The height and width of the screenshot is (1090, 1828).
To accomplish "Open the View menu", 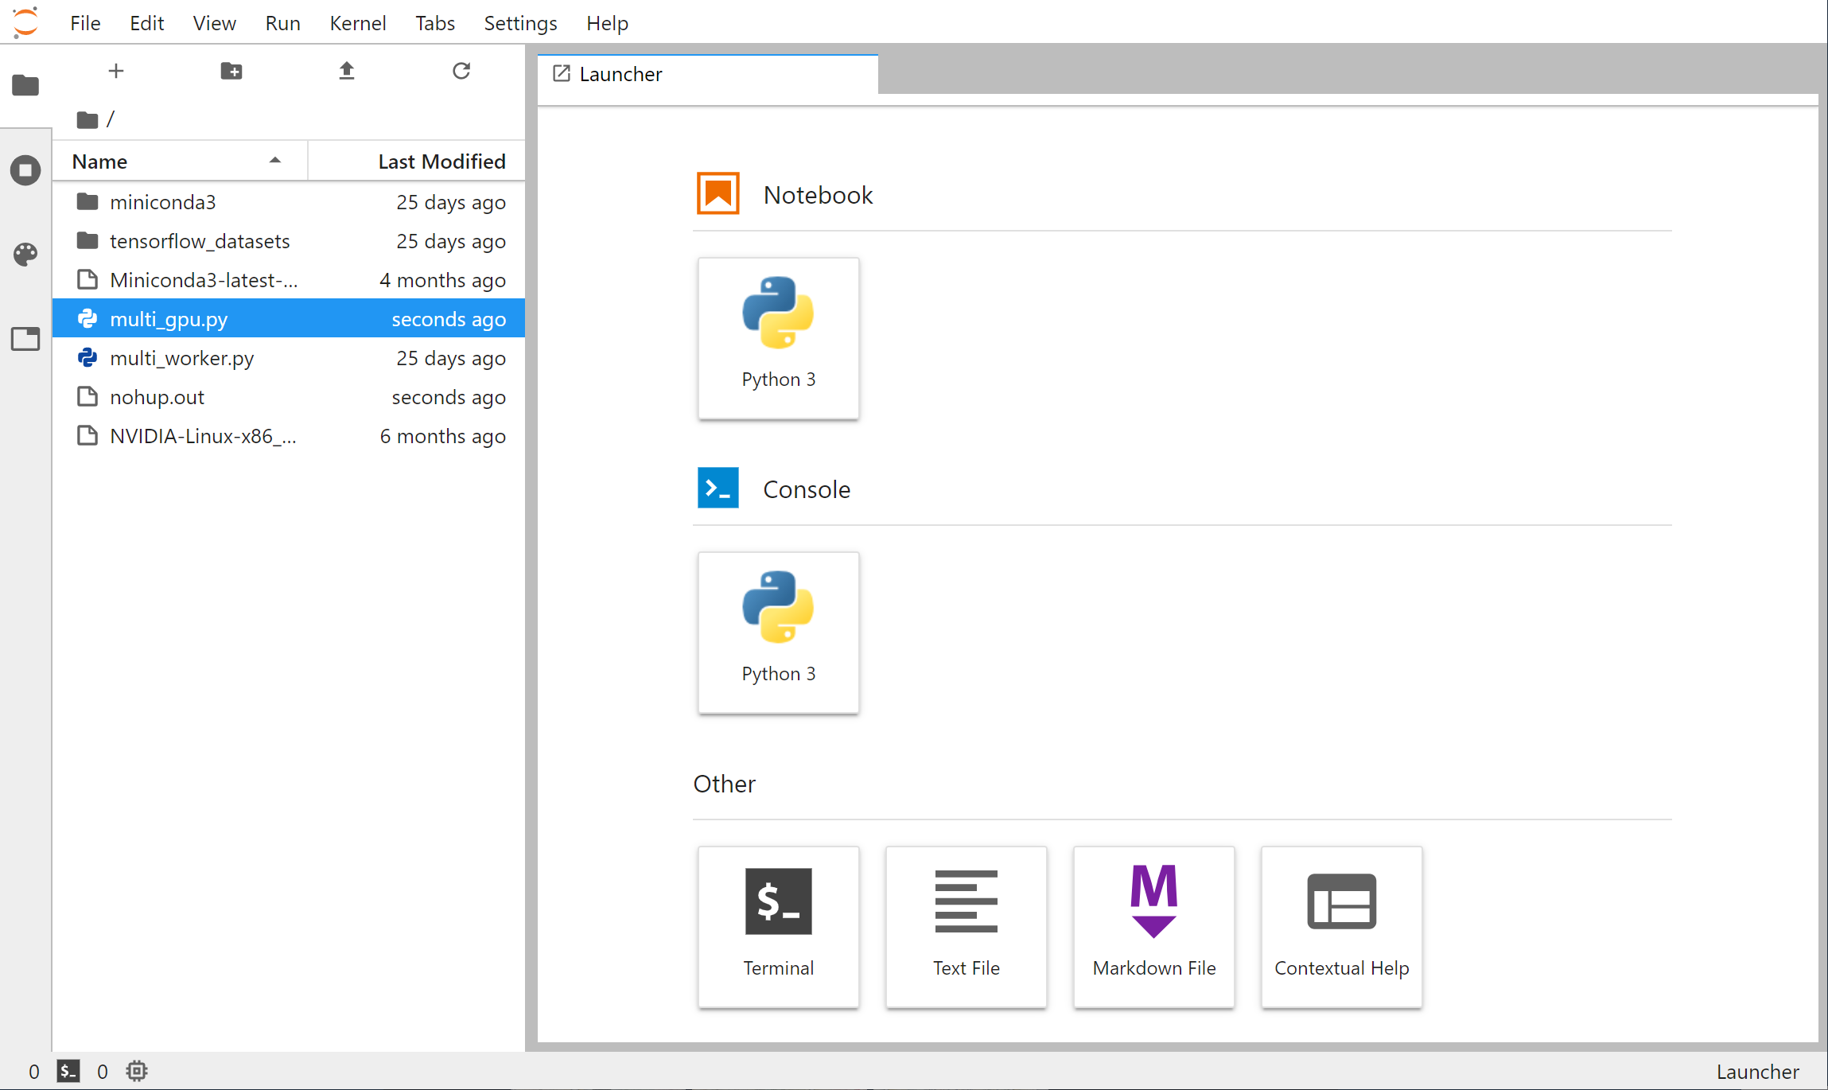I will pyautogui.click(x=215, y=23).
